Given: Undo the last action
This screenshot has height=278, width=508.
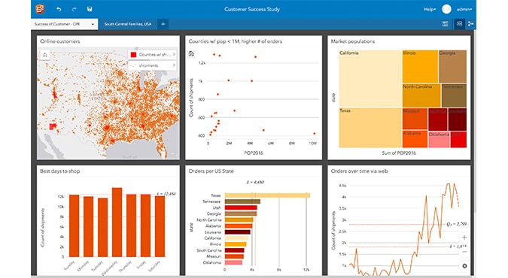Looking at the screenshot, I should click(x=59, y=9).
